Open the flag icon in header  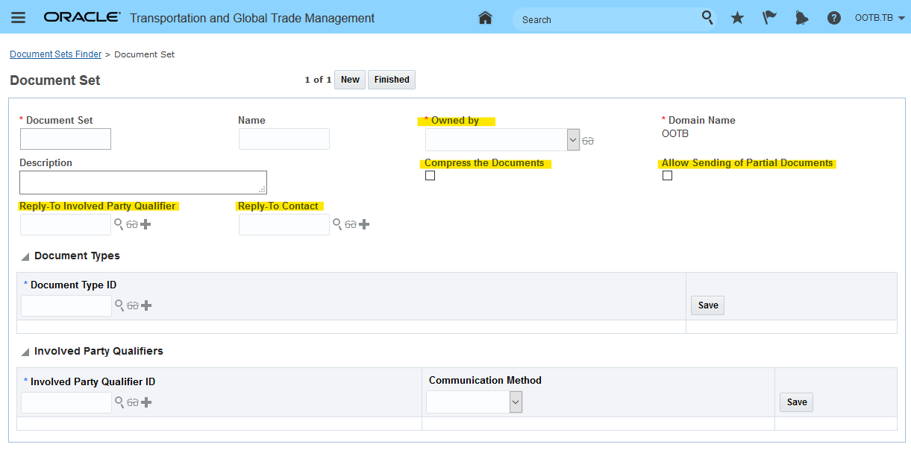click(769, 18)
